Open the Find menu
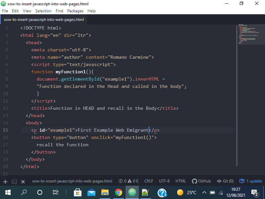Image resolution: width=265 pixels, height=199 pixels. pyautogui.click(x=59, y=11)
